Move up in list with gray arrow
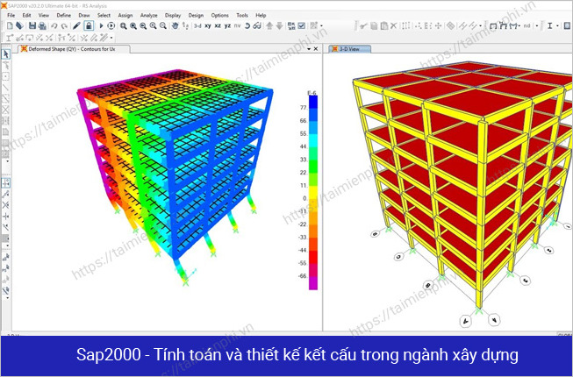The image size is (573, 377). coord(269,25)
